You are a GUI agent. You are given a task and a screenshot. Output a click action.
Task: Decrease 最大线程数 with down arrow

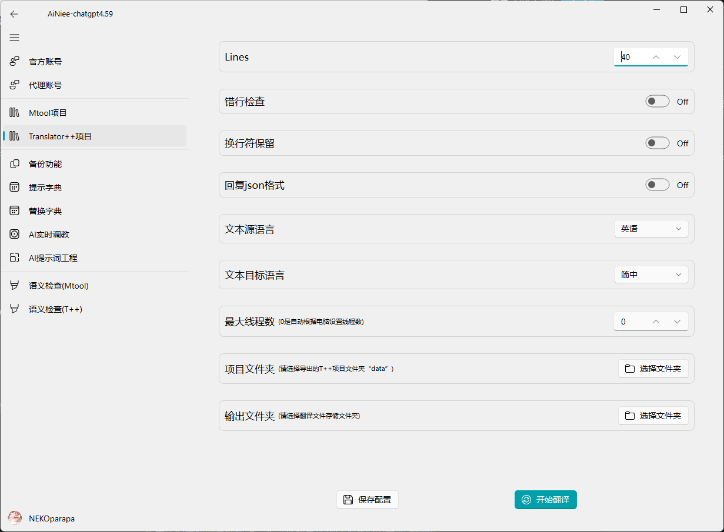(677, 322)
